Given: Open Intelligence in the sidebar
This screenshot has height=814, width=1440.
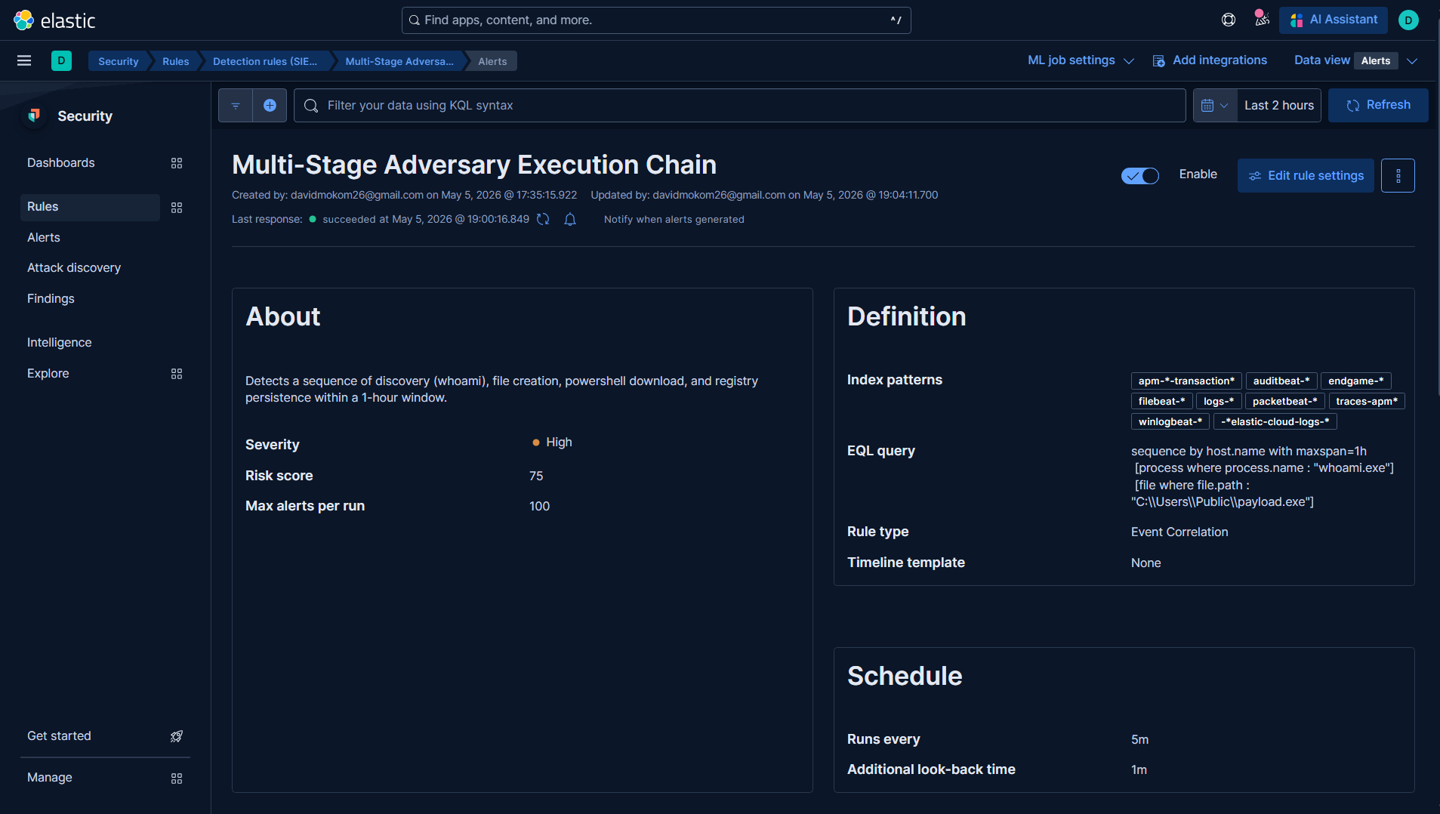Looking at the screenshot, I should tap(59, 342).
